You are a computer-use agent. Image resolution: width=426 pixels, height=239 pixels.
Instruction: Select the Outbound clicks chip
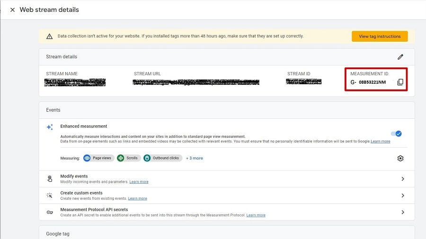click(x=162, y=158)
